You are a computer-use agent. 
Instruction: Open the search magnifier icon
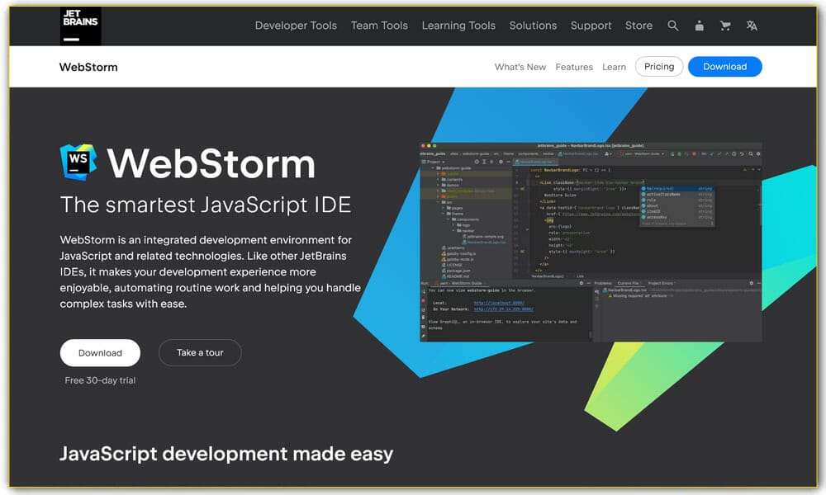pyautogui.click(x=673, y=26)
